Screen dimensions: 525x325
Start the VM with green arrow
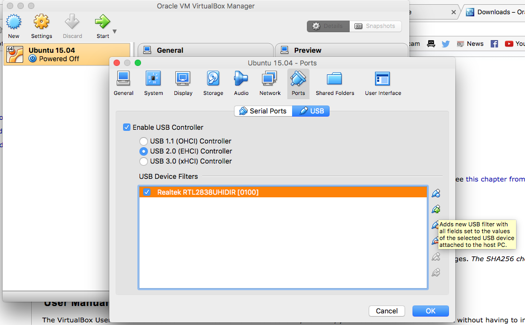point(102,26)
